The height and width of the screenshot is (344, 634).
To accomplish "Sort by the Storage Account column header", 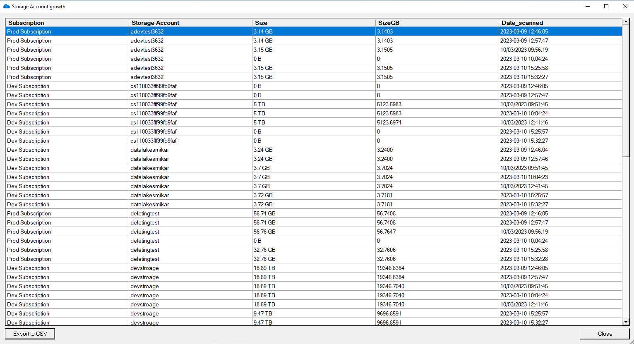I will (x=190, y=23).
